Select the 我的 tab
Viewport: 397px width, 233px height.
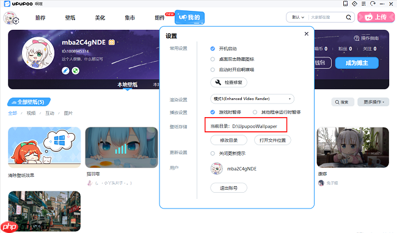click(189, 17)
